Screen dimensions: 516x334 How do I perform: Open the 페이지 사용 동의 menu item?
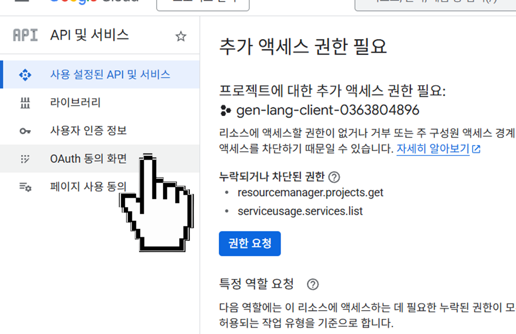click(x=100, y=187)
